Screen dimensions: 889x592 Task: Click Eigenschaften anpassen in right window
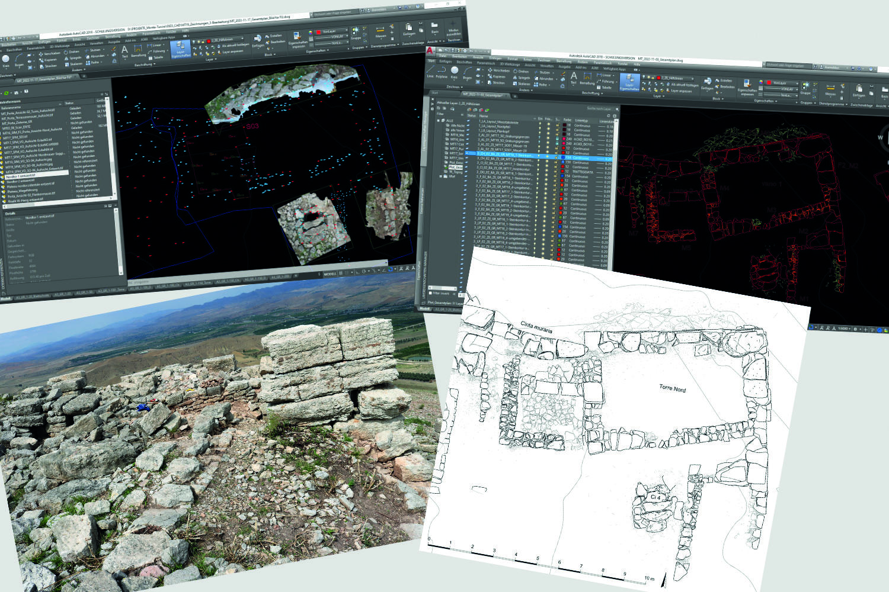point(747,88)
